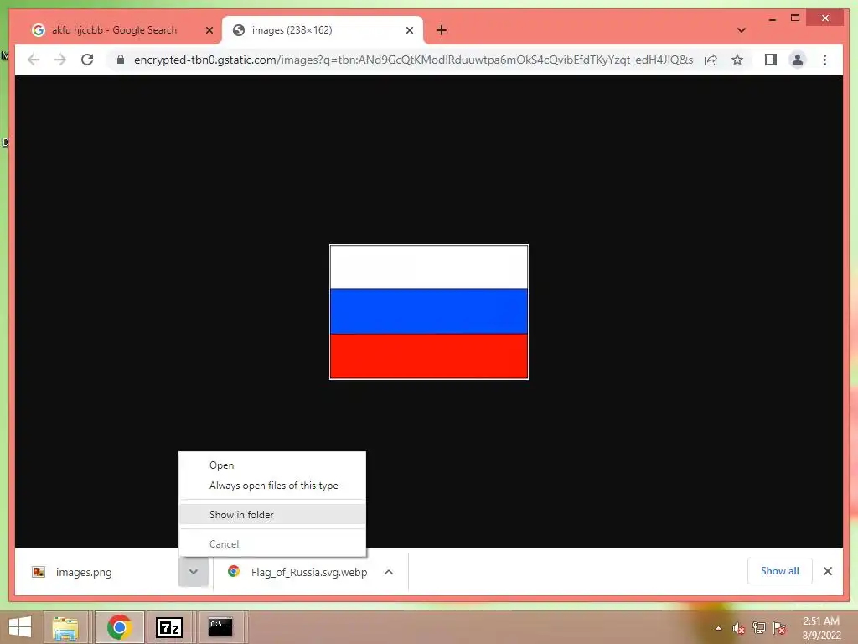This screenshot has width=858, height=644.
Task: Select the greyed Cancel menu entry
Action: (224, 543)
